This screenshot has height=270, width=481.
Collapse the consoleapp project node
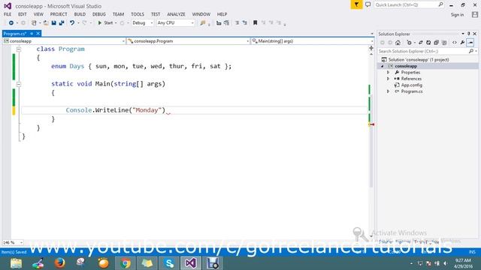(383, 66)
